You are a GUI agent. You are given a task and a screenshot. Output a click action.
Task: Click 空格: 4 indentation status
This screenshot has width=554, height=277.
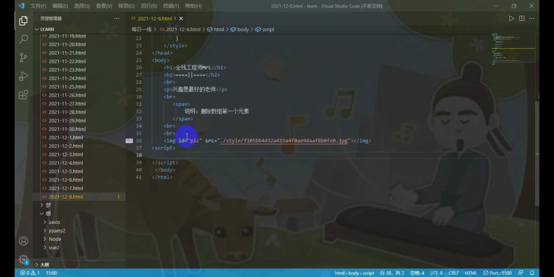tap(417, 273)
